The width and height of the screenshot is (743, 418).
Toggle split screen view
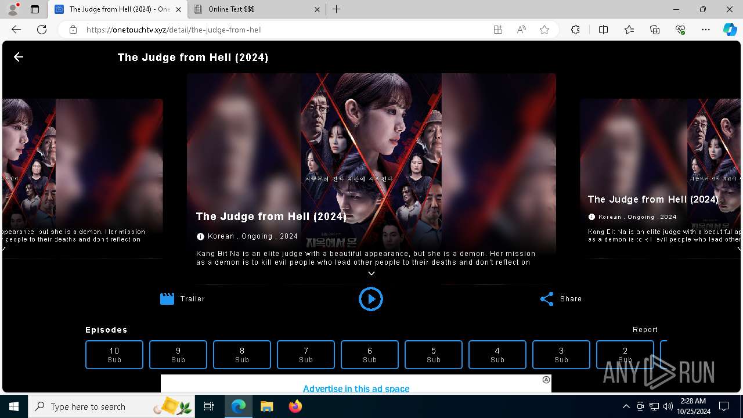pyautogui.click(x=603, y=30)
